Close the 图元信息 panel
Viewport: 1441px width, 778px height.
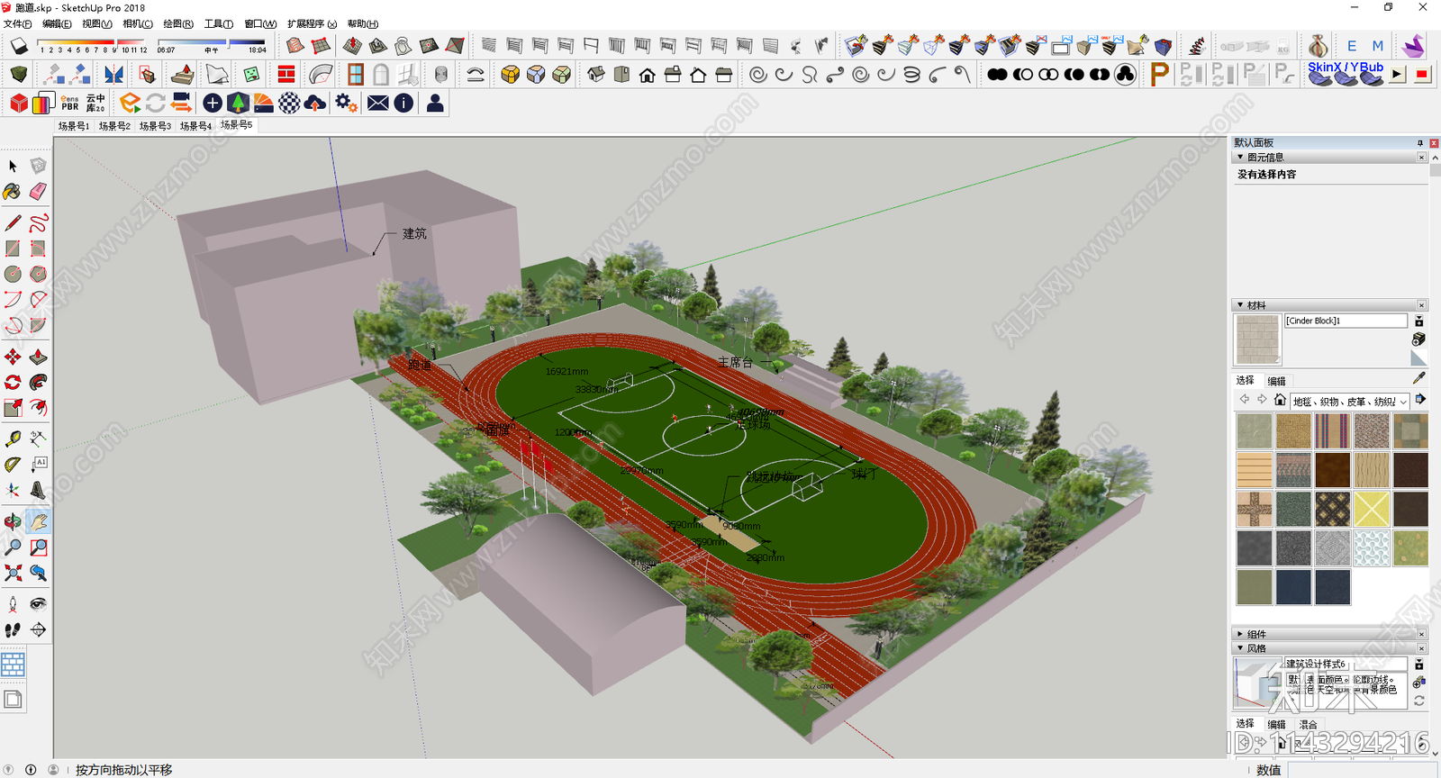click(1422, 157)
